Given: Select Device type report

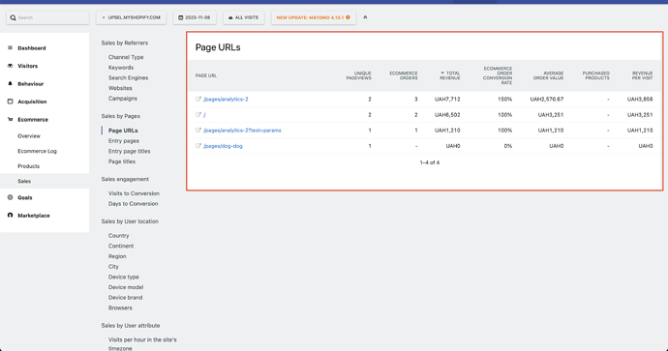Looking at the screenshot, I should click(124, 277).
